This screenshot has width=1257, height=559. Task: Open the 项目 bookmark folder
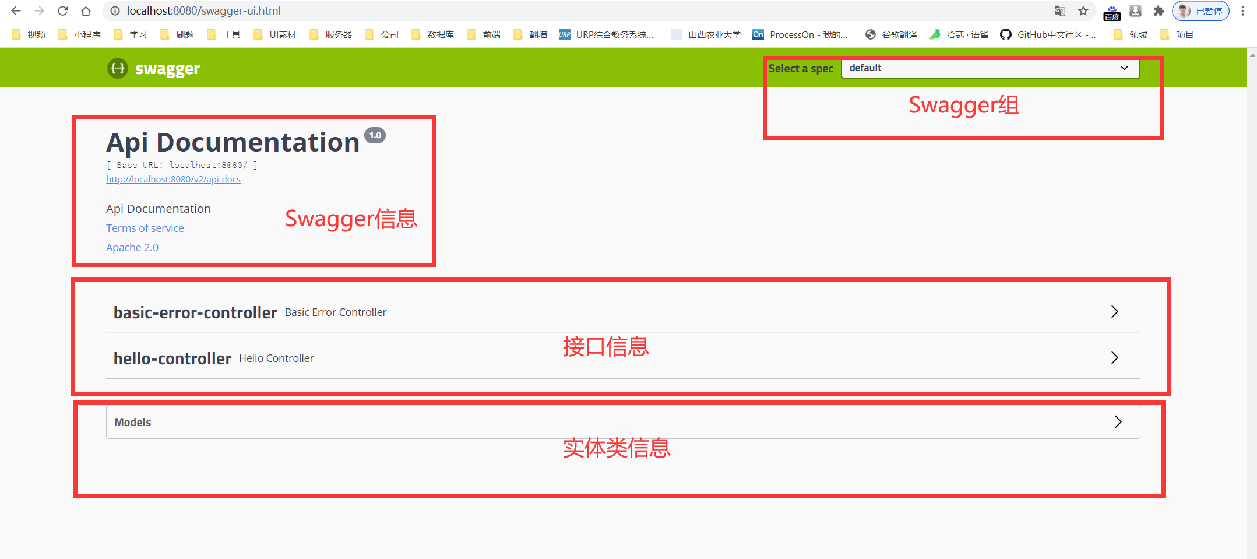click(x=1177, y=34)
